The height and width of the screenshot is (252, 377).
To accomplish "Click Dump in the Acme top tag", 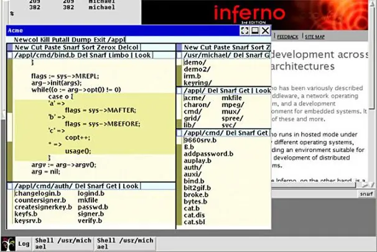I will point(80,40).
